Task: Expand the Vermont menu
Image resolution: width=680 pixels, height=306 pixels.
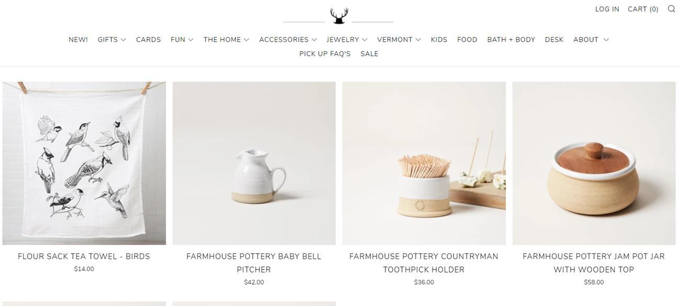Action: pyautogui.click(x=399, y=40)
